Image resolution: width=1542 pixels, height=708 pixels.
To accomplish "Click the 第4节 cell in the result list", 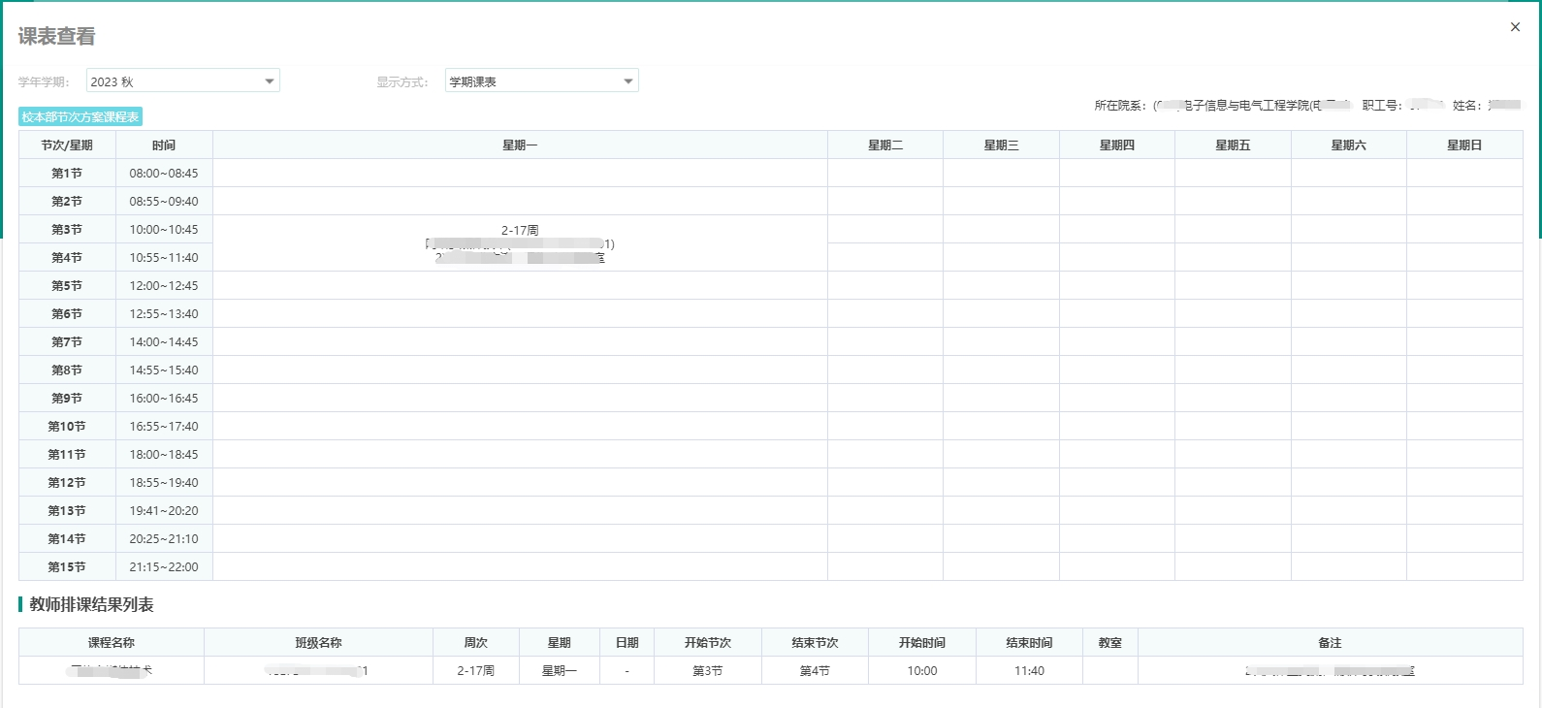I will coord(815,670).
